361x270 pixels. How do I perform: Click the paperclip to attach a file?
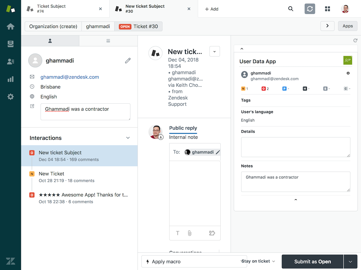[189, 233]
